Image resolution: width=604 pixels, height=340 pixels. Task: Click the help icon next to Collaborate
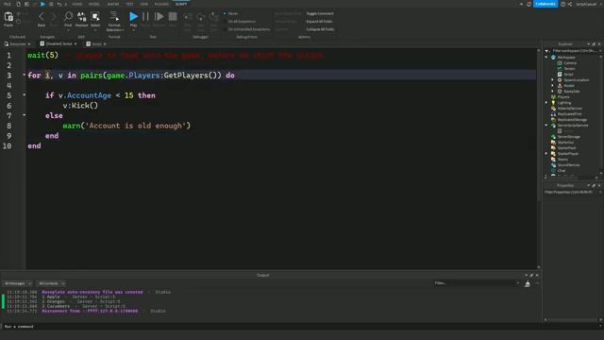click(562, 4)
